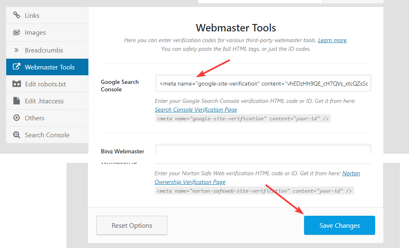Open Search Console Verification Page link
The width and height of the screenshot is (409, 248).
tap(196, 110)
